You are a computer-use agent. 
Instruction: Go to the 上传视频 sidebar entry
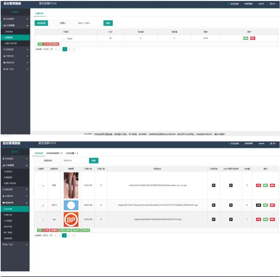tap(9, 221)
